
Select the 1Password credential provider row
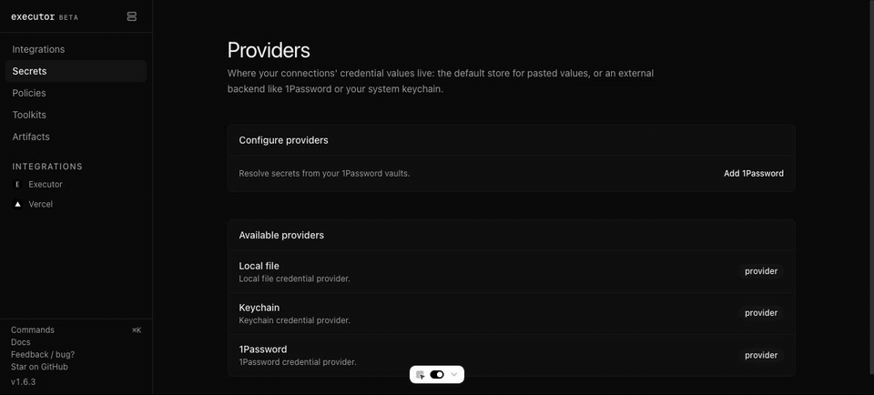click(511, 356)
